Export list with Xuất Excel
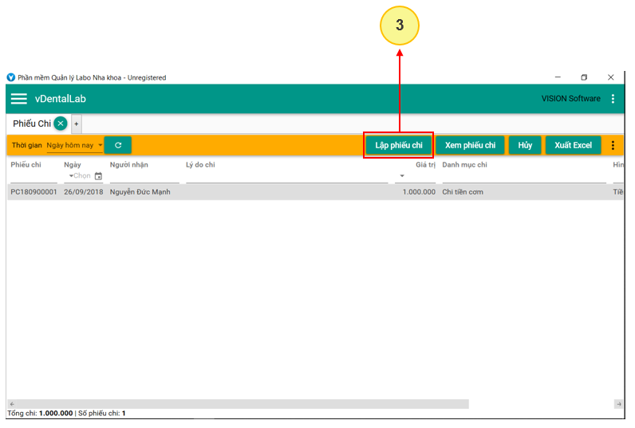 [573, 145]
